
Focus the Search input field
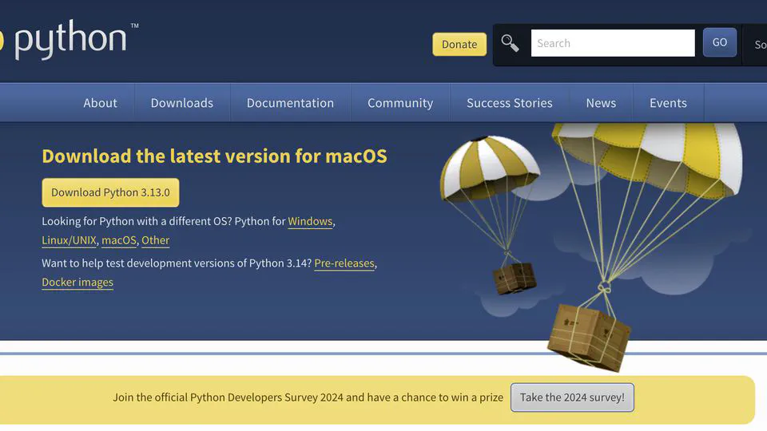(x=613, y=43)
